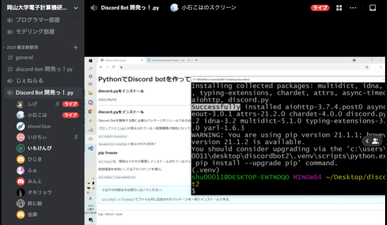This screenshot has width=387, height=225.
Task: Open the inbox icon in header
Action: 372,8
